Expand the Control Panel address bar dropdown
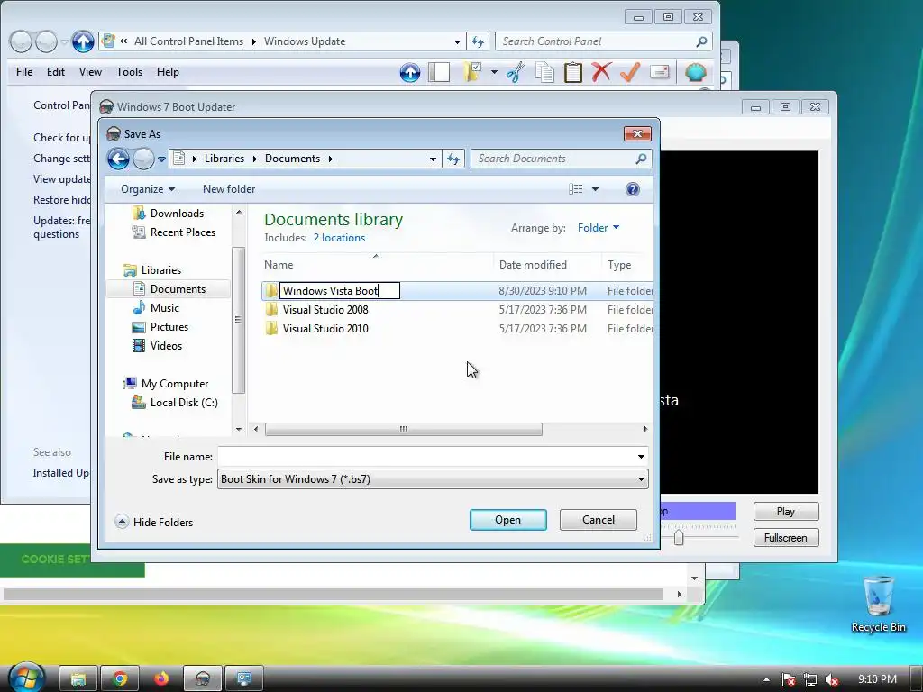Image resolution: width=923 pixels, height=692 pixels. [457, 41]
